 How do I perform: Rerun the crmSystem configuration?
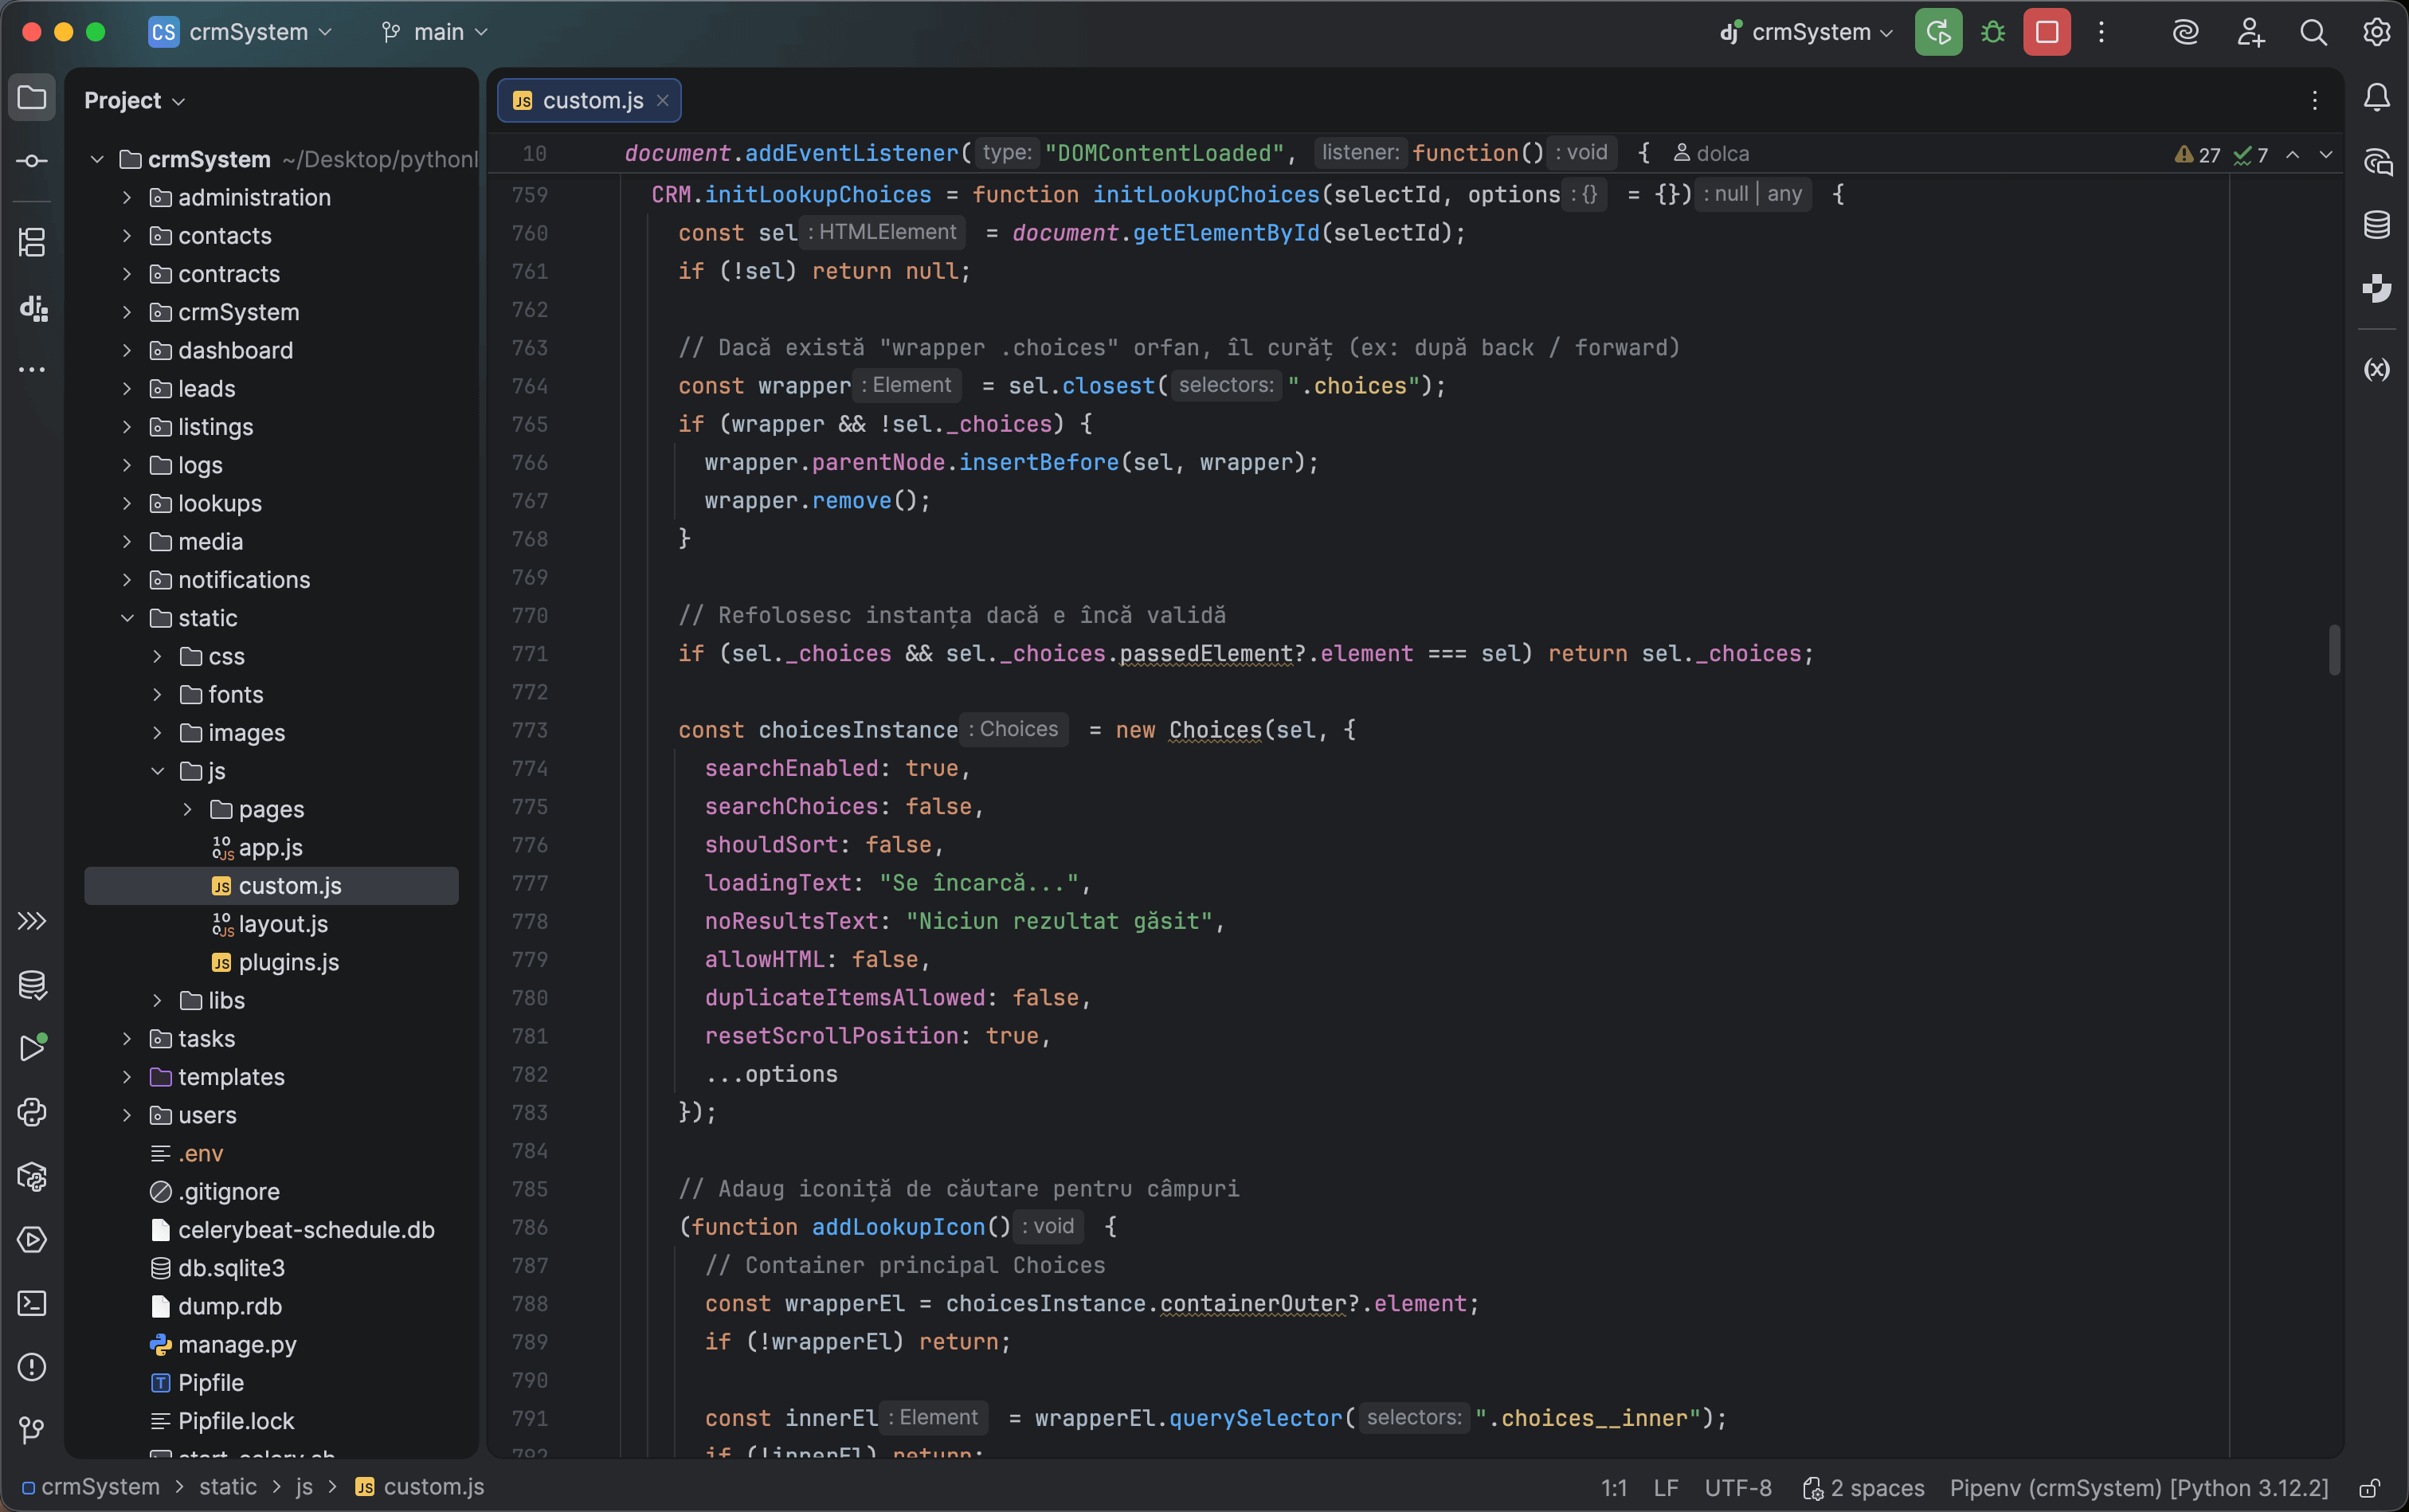click(x=1937, y=31)
